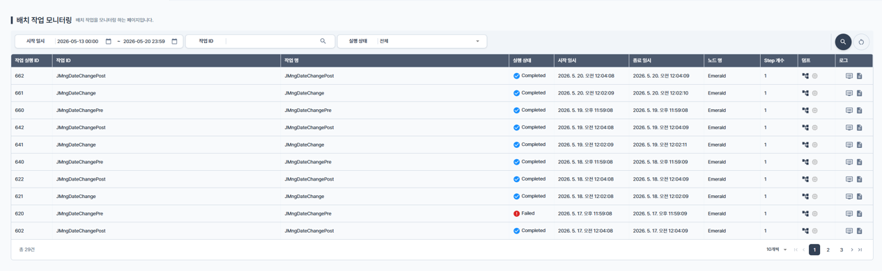
Task: Open the dump tree icon for run 661
Action: pos(805,93)
